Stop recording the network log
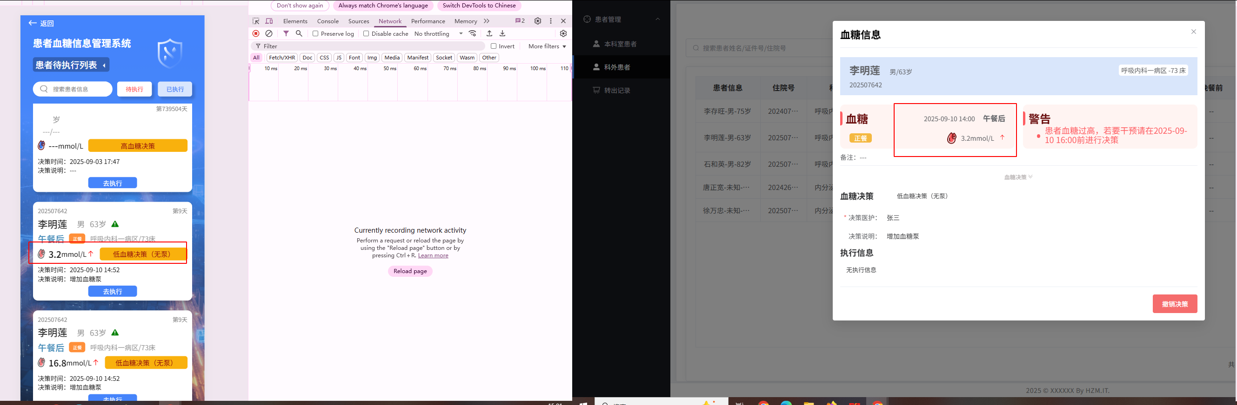This screenshot has width=1237, height=405. (256, 33)
